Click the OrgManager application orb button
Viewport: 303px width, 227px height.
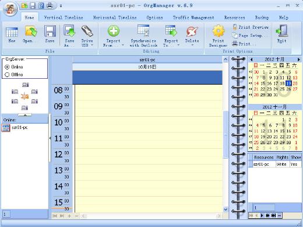pyautogui.click(x=10, y=9)
